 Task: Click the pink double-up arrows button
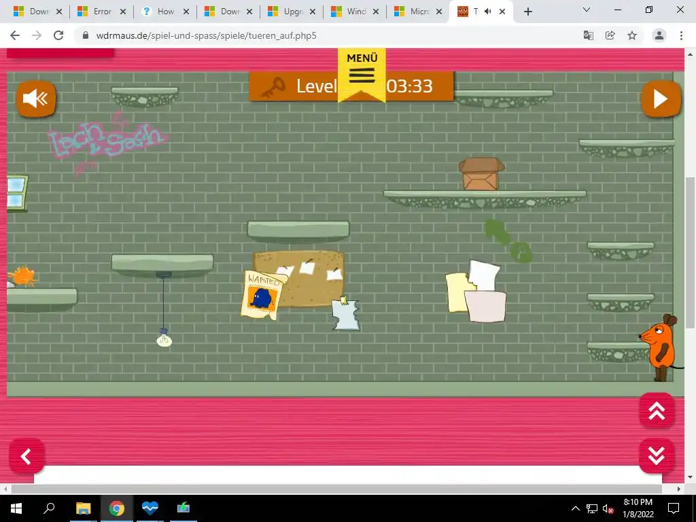click(657, 411)
